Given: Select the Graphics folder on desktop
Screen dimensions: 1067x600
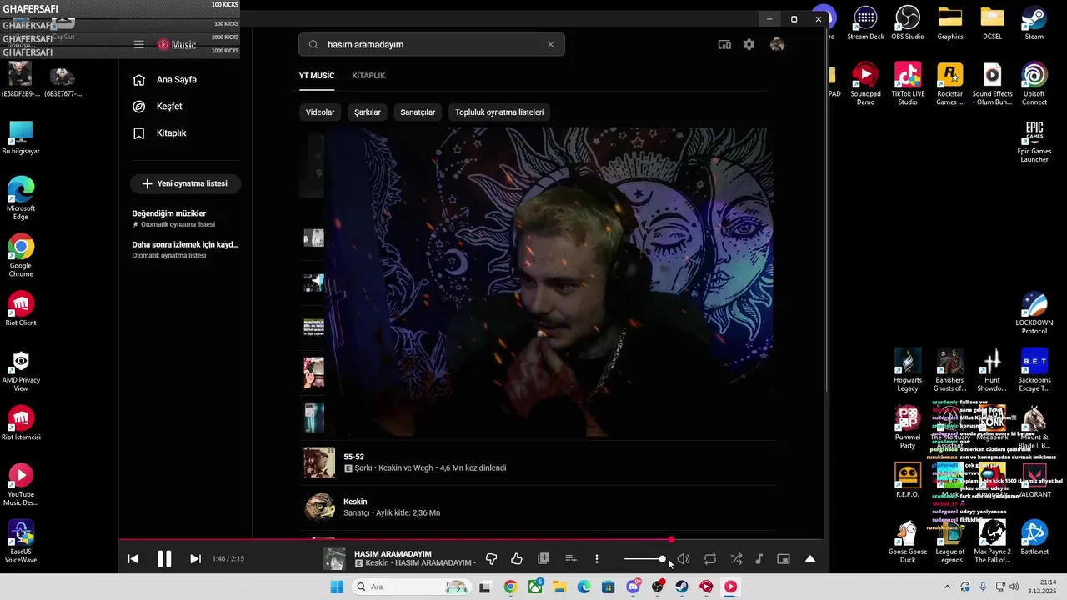Looking at the screenshot, I should point(950,23).
